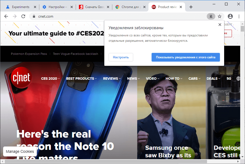Reload the cnet.com page

click(23, 16)
